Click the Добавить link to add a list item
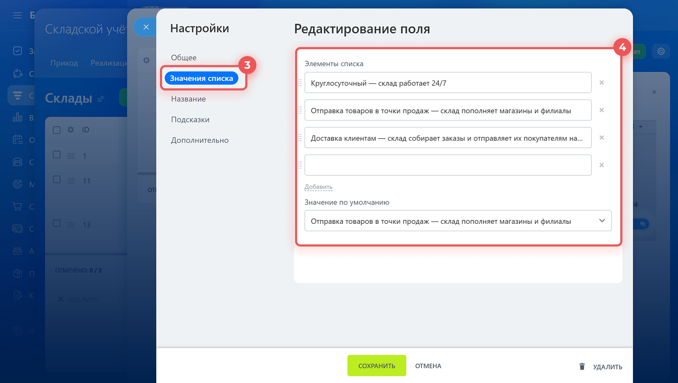 [318, 187]
